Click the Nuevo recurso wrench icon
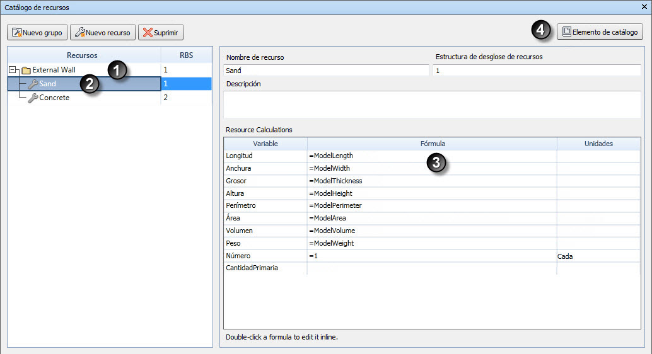The width and height of the screenshot is (652, 354). pyautogui.click(x=80, y=32)
